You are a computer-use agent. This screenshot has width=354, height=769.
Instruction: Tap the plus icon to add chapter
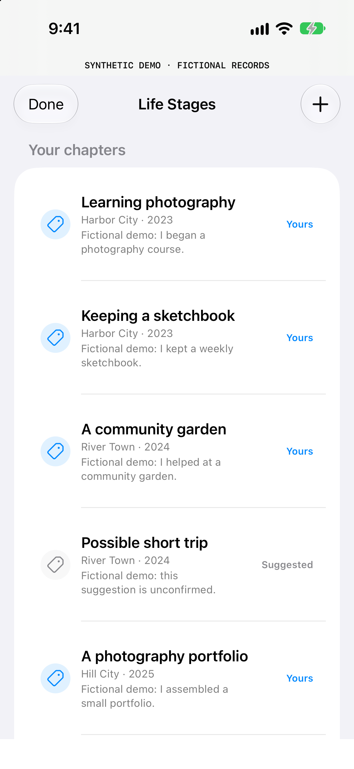[x=320, y=104]
